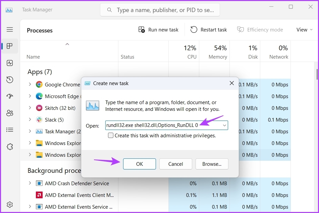Click the Task Manager app icon in the title bar
This screenshot has width=319, height=213.
9,10
